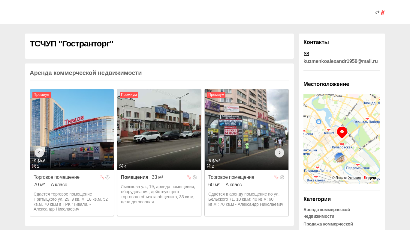410x230 pixels.
Task: Click the gray return arrow in the header
Action: click(x=377, y=13)
